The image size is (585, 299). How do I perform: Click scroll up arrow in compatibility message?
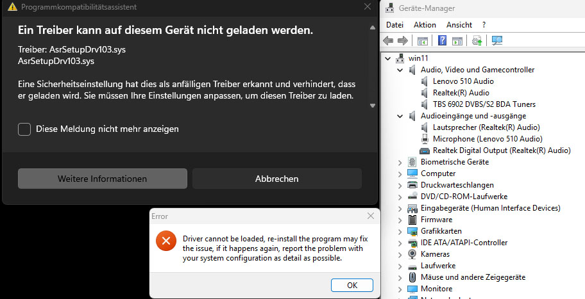[372, 28]
